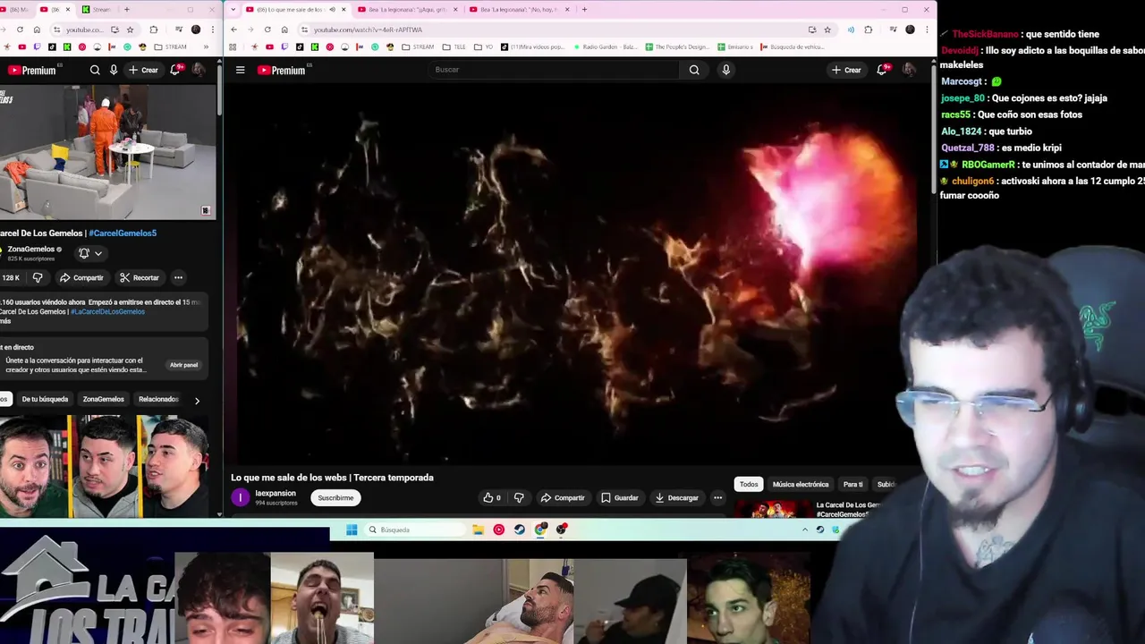Dislike the Carcel De Los Gemelos stream
Viewport: 1145px width, 644px height.
[38, 278]
